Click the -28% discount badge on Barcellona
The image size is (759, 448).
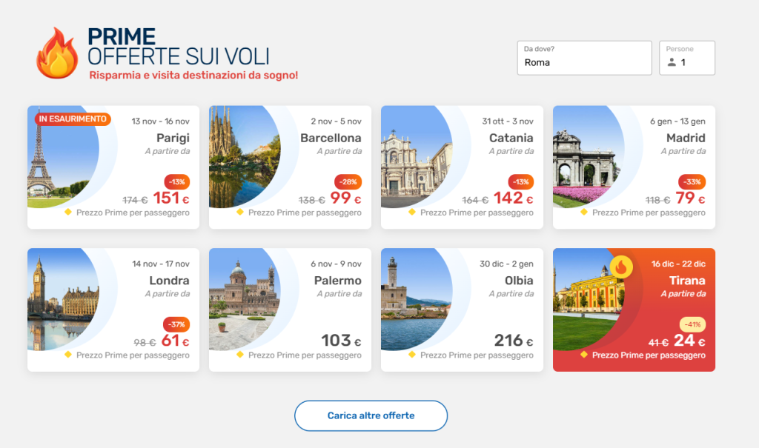pos(348,182)
